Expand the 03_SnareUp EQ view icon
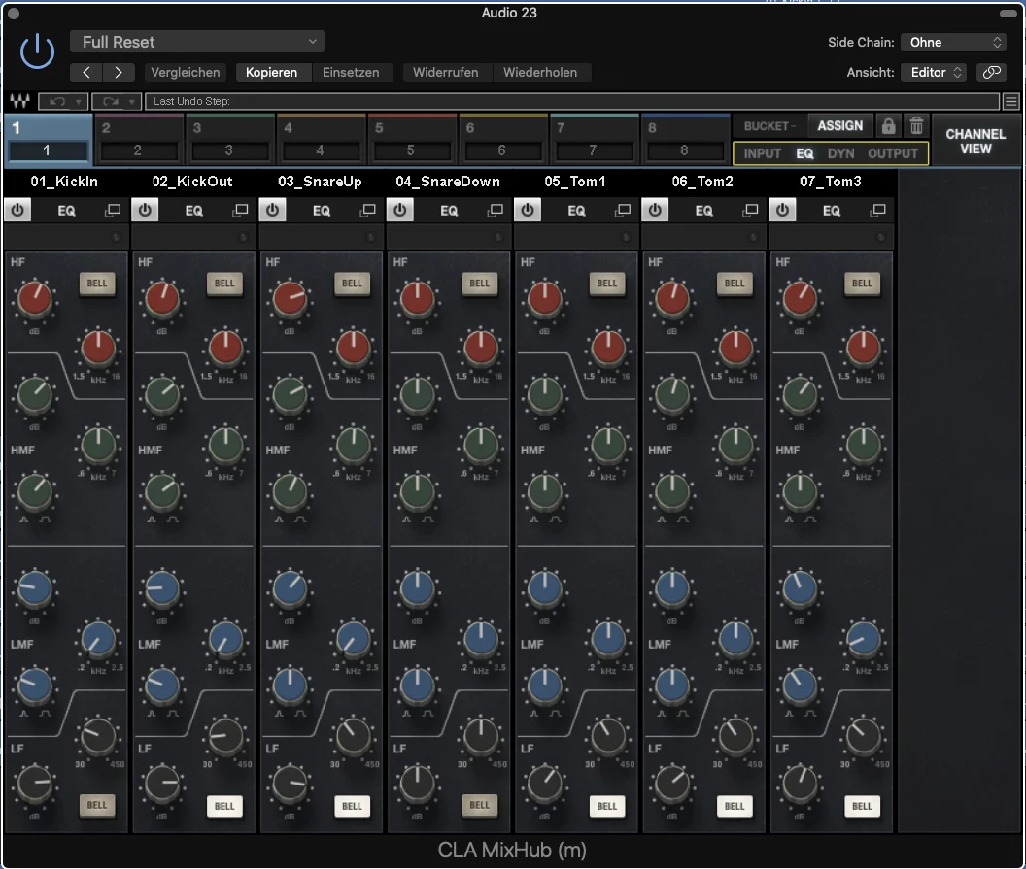The image size is (1026, 869). 367,211
